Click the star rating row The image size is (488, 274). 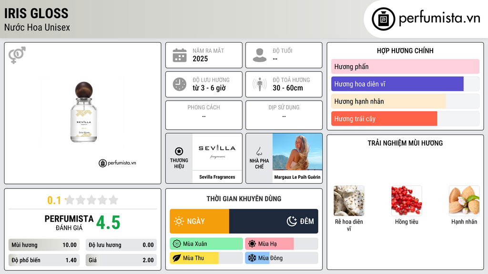[x=91, y=200]
